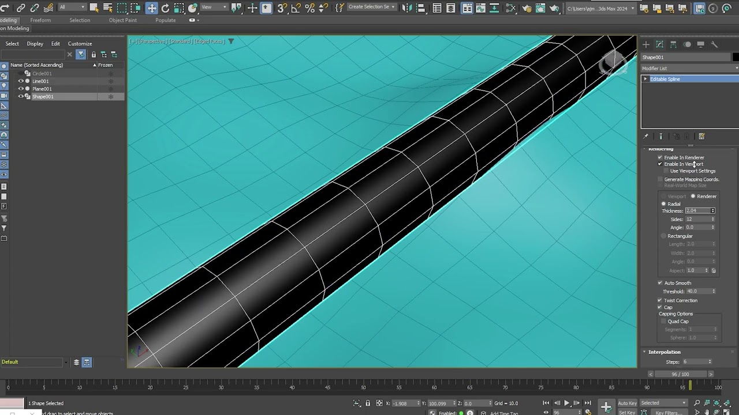Toggle Window/Crossing selection mode icon
The image size is (739, 415).
pos(136,8)
